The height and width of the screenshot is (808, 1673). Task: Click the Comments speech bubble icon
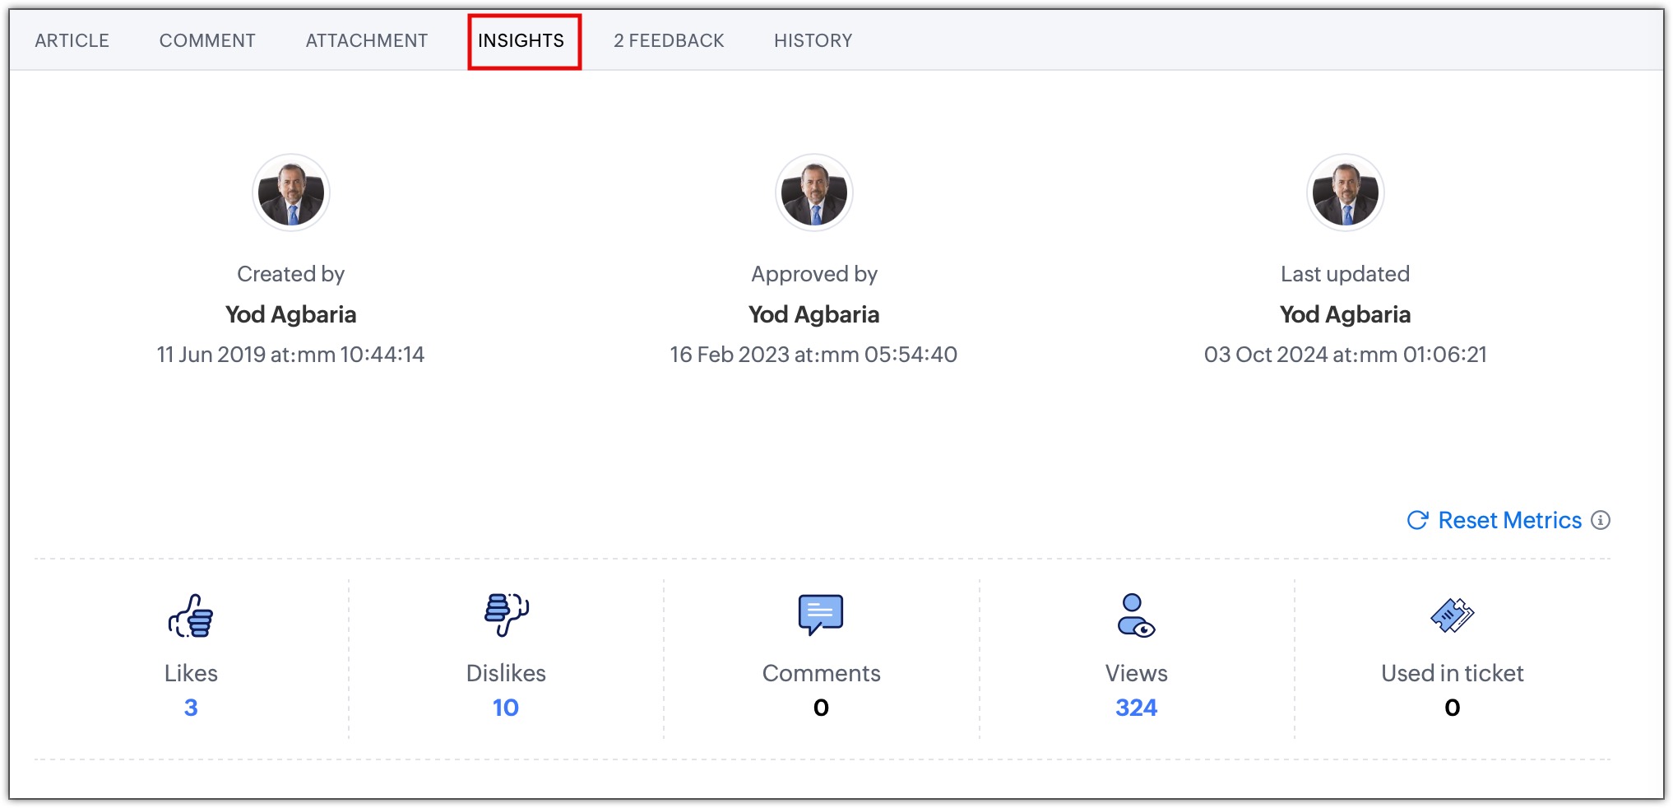820,614
